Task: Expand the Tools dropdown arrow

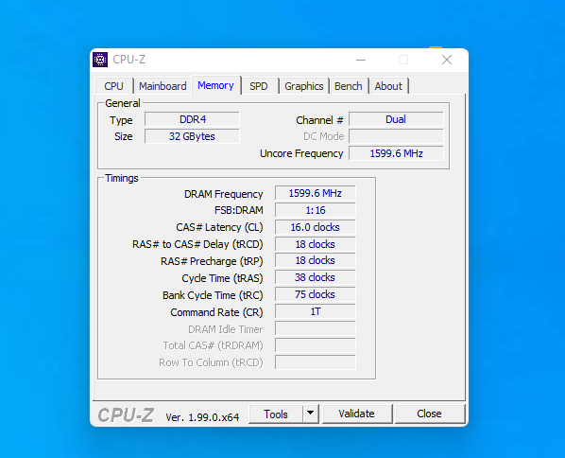Action: (x=311, y=414)
